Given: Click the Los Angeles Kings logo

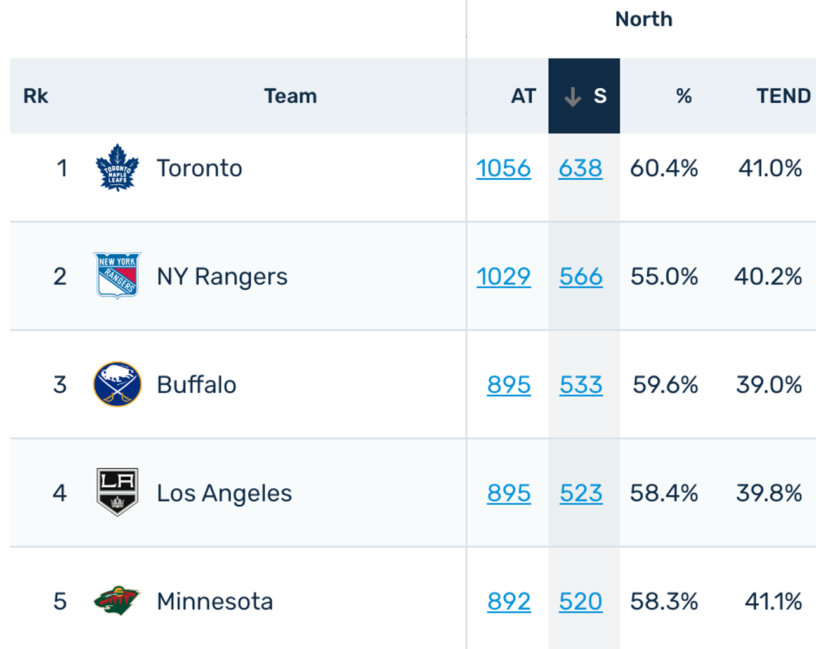Looking at the screenshot, I should point(117,492).
